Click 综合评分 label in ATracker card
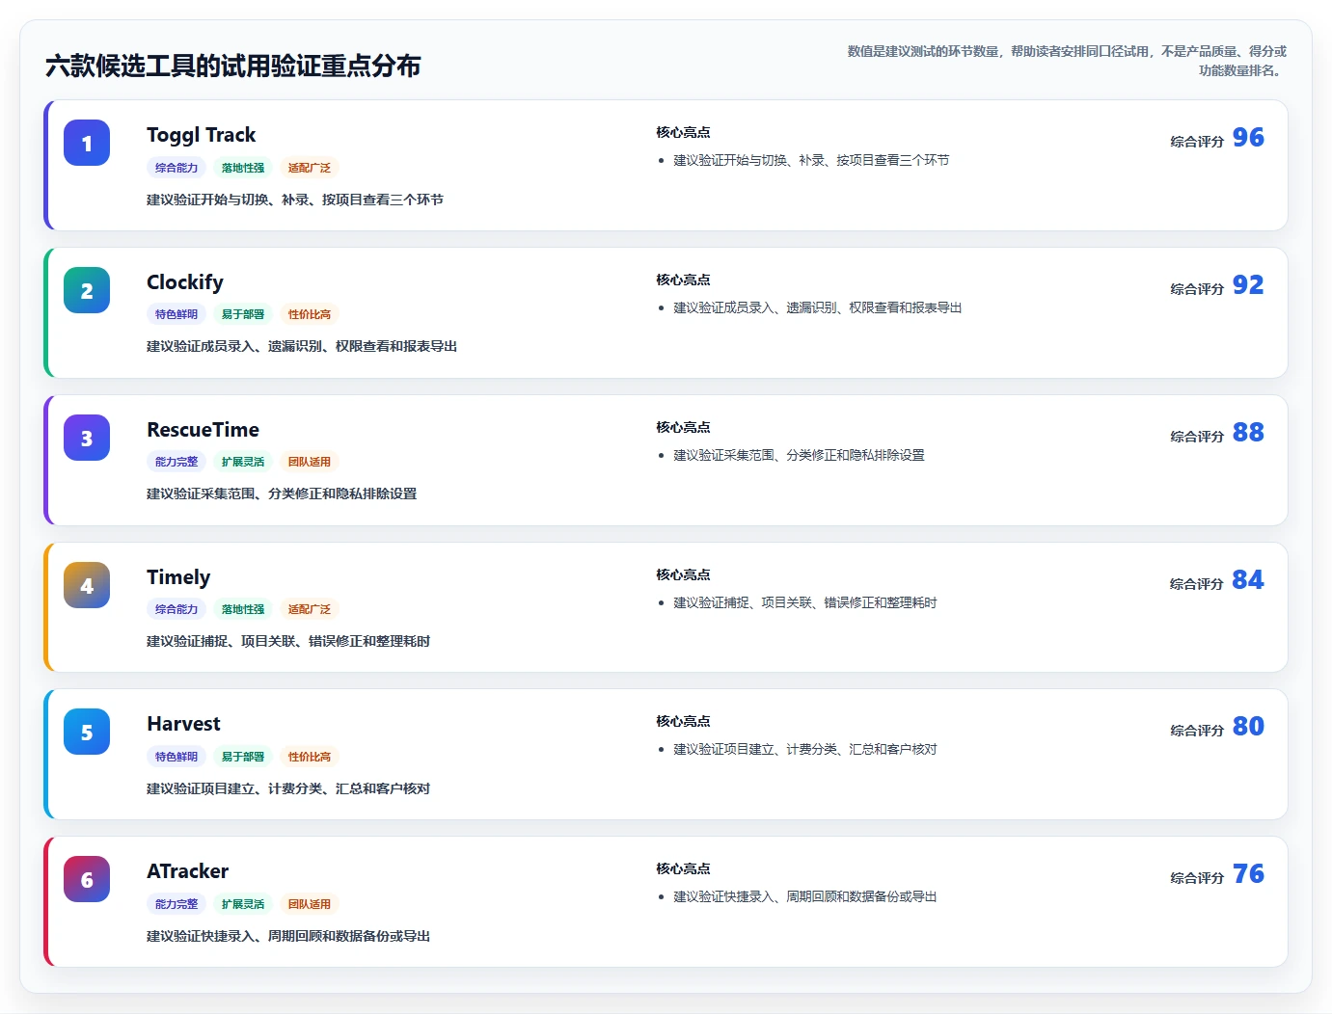This screenshot has height=1014, width=1332. pos(1197,878)
